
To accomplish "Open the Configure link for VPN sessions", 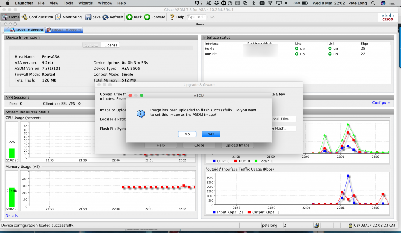I will pyautogui.click(x=380, y=102).
